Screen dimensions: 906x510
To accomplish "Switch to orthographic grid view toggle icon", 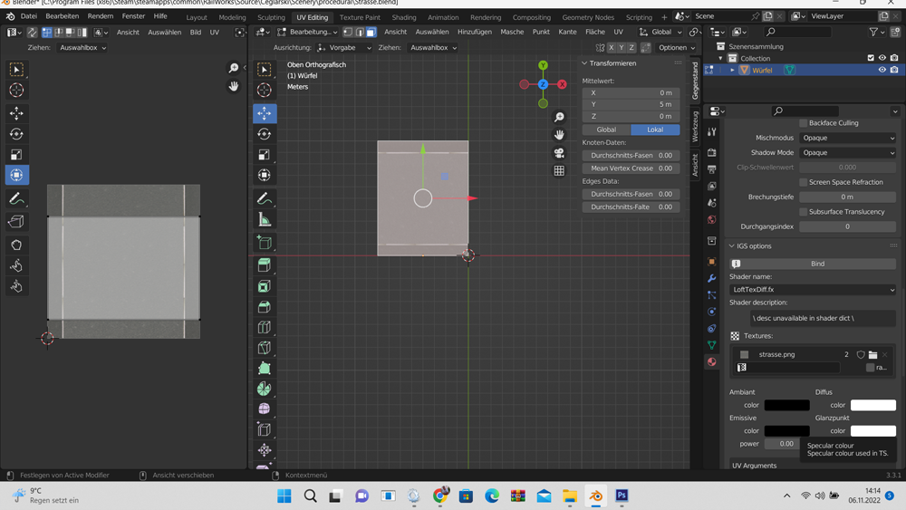I will pyautogui.click(x=559, y=171).
